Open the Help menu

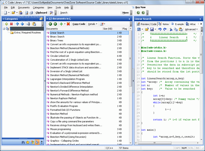(67, 7)
